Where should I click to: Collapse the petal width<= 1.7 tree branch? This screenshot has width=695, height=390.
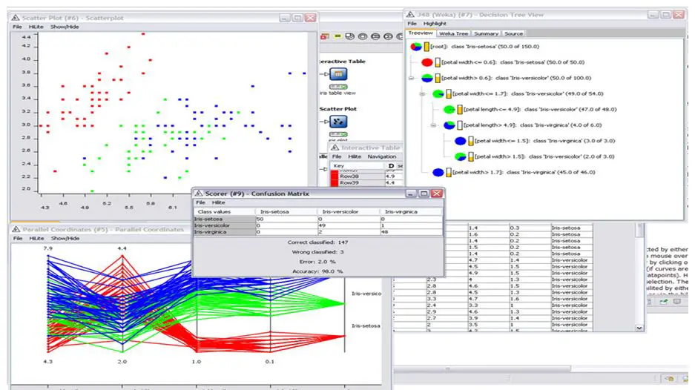point(422,94)
